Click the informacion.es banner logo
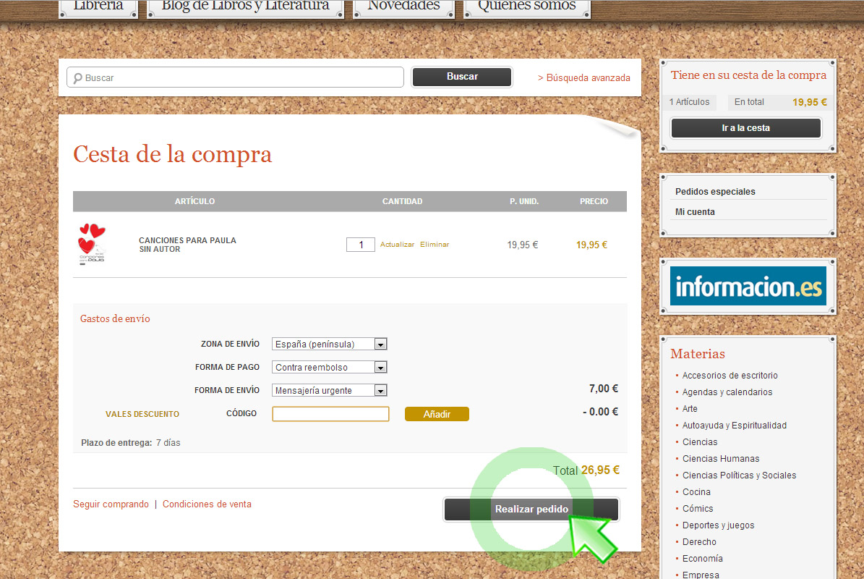Screen dimensions: 864x579 click(748, 286)
